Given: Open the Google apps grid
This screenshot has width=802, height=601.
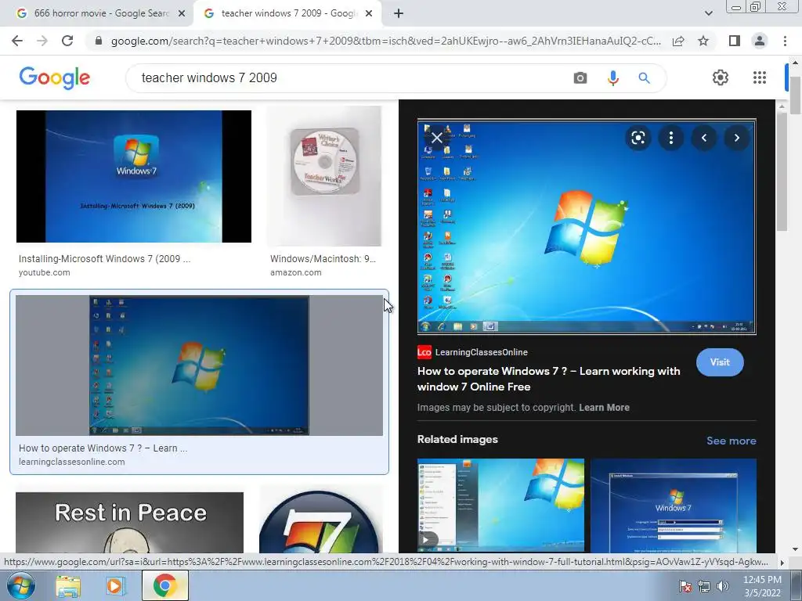Looking at the screenshot, I should click(760, 77).
